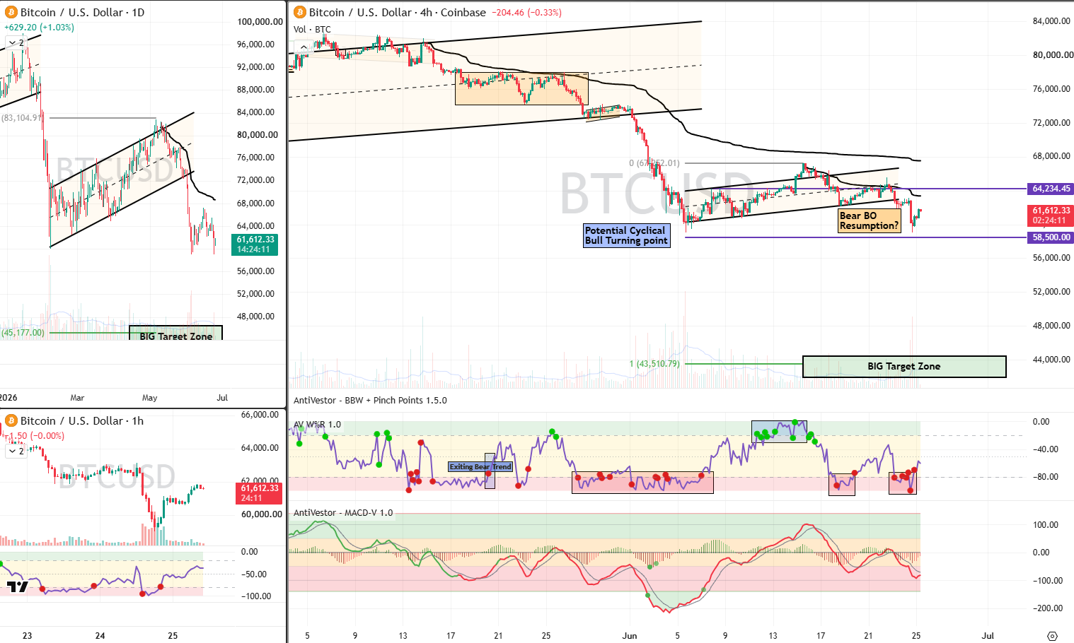Click the -40.00 value on W%R scale
This screenshot has width=1074, height=643.
(1046, 449)
